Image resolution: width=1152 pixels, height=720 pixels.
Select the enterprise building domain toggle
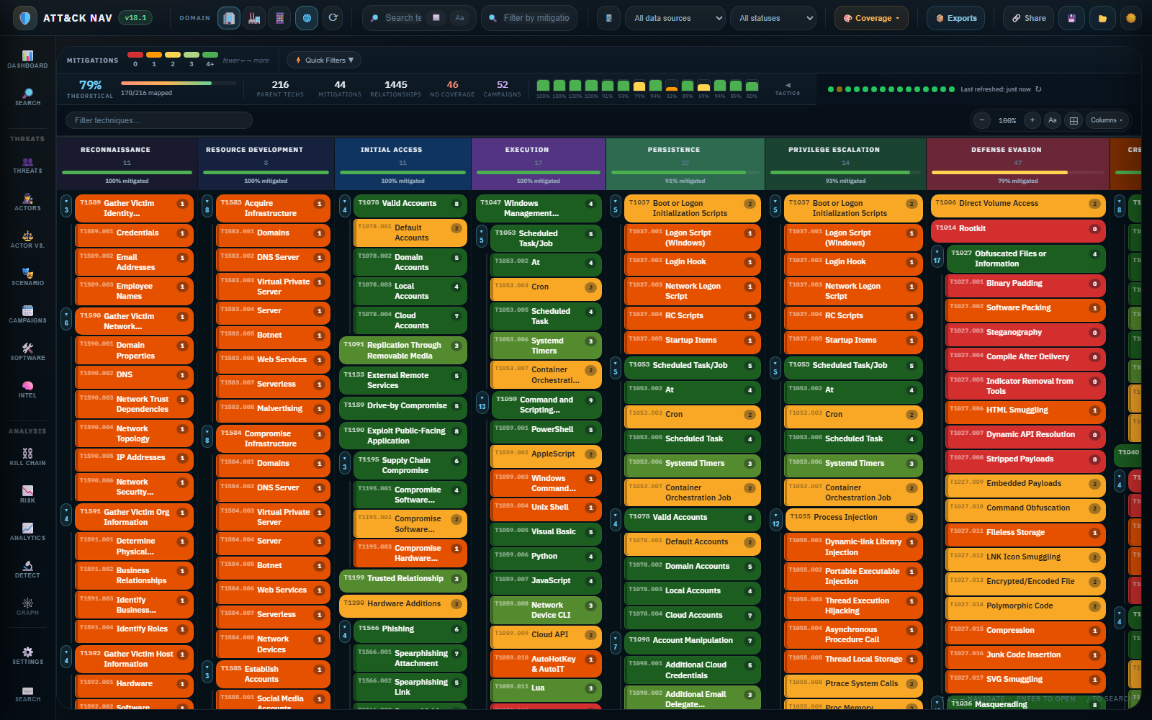coord(229,18)
